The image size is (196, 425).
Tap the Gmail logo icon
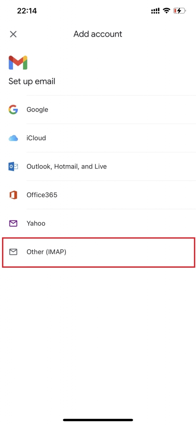[x=18, y=63]
